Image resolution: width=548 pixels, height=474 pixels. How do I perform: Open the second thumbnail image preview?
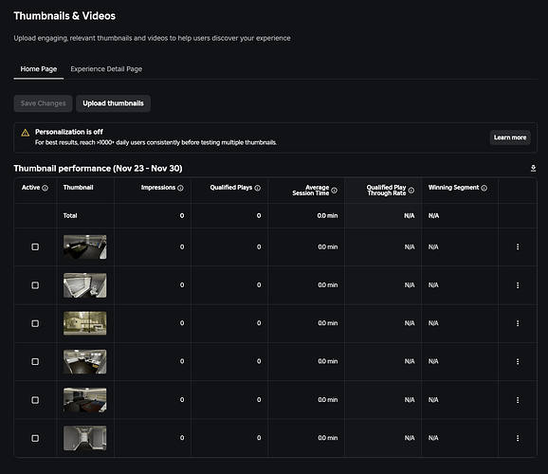click(x=85, y=285)
